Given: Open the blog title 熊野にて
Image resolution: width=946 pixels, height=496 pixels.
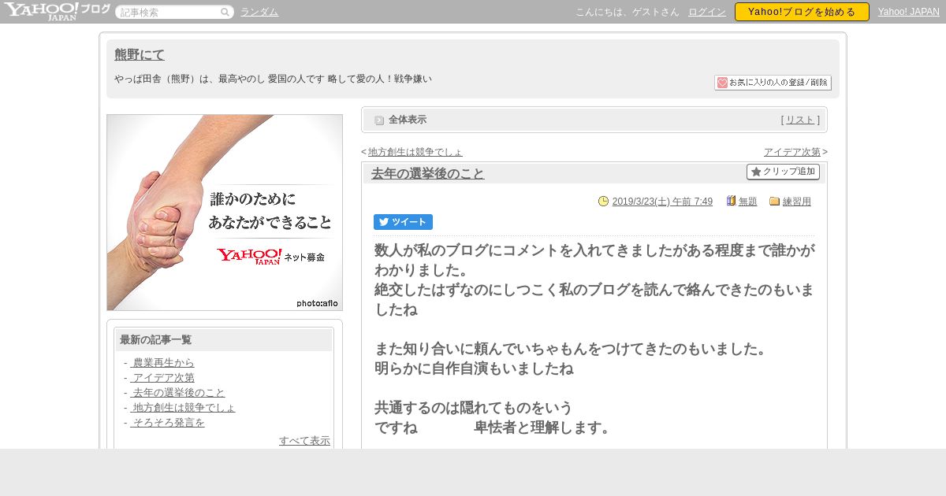Looking at the screenshot, I should click(x=140, y=54).
